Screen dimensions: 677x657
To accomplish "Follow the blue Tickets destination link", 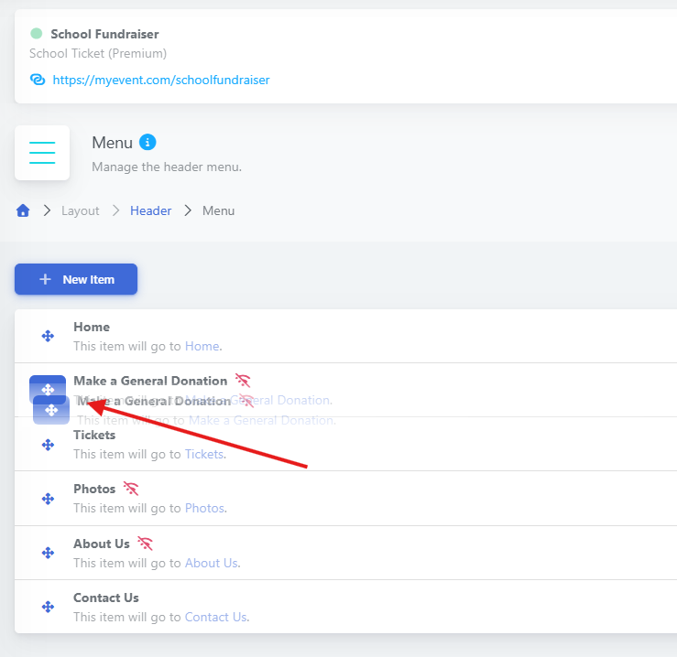I will pyautogui.click(x=203, y=454).
